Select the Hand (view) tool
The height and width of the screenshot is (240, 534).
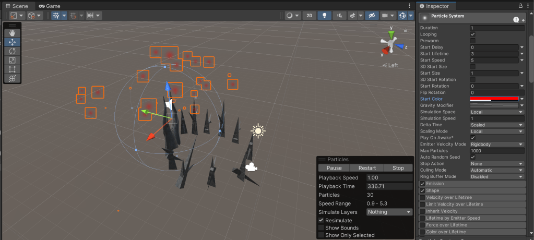(x=11, y=33)
